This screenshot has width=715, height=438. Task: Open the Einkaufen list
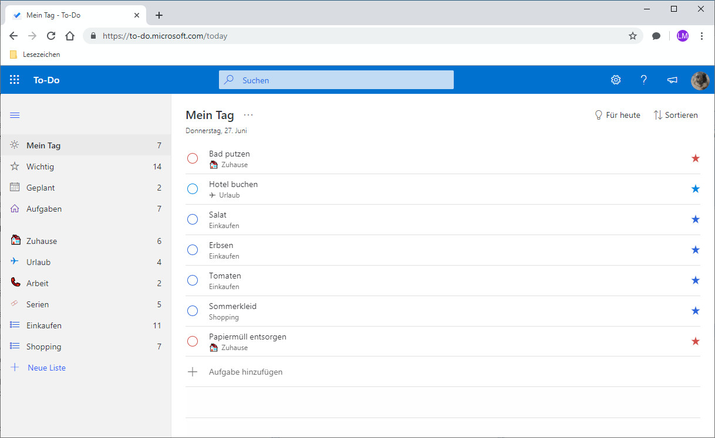43,325
